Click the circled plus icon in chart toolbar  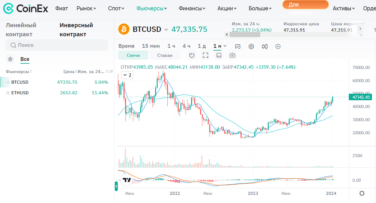tap(278, 47)
